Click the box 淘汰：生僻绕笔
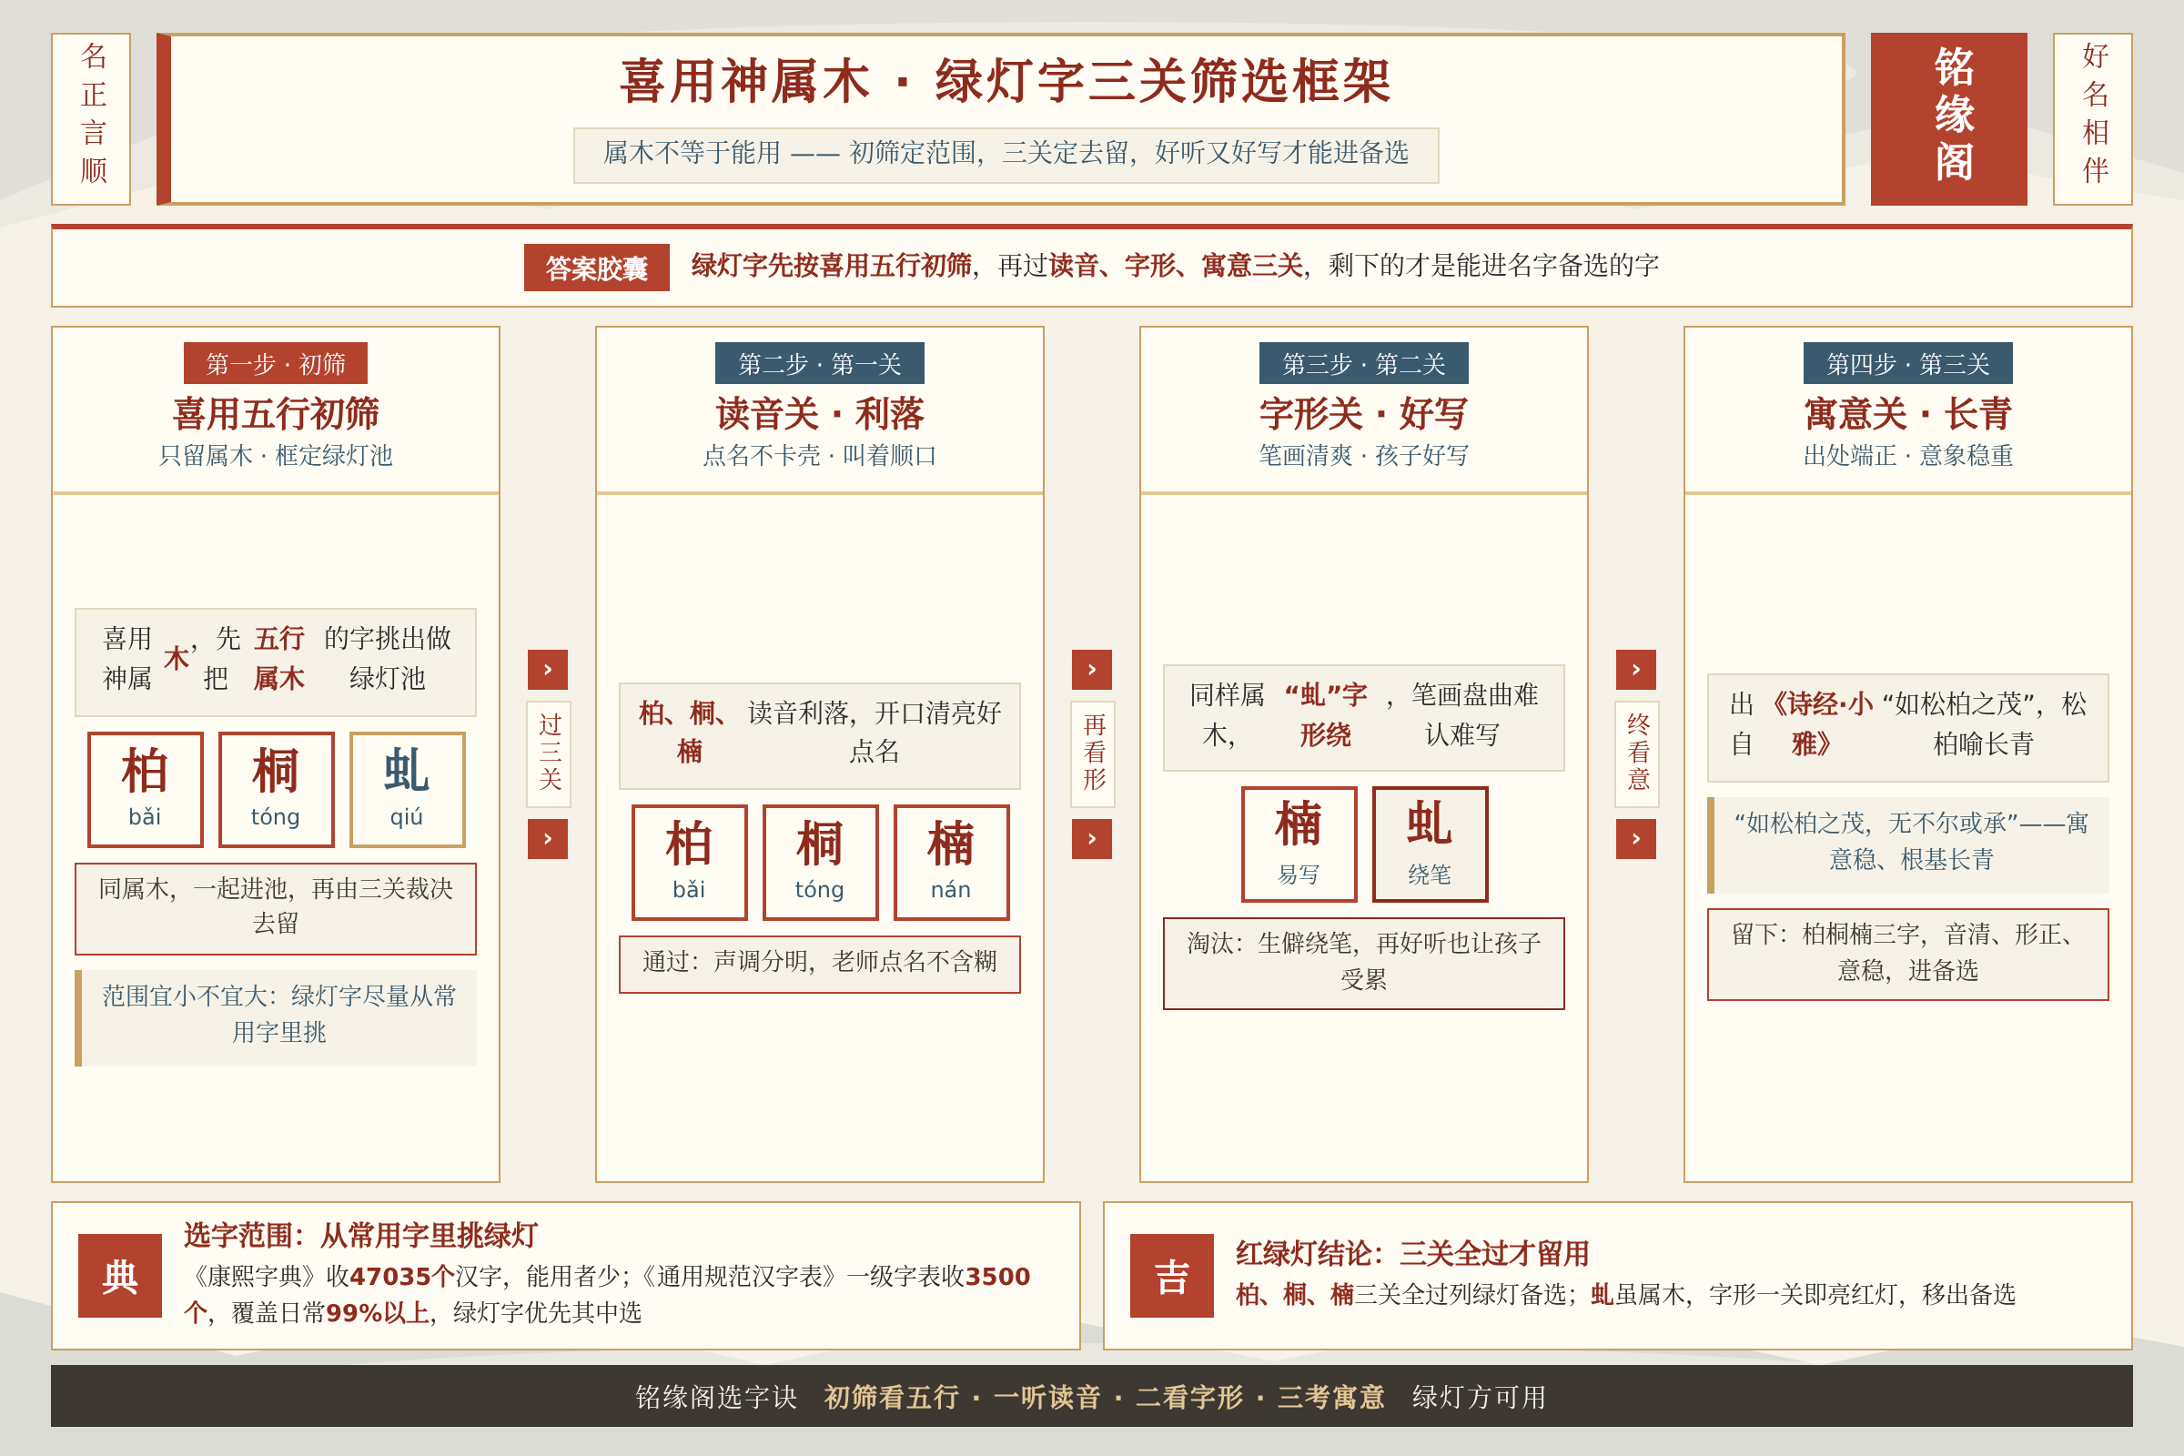This screenshot has width=2184, height=1456. [1364, 963]
